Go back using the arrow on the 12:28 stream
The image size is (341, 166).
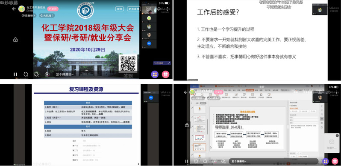14,9
